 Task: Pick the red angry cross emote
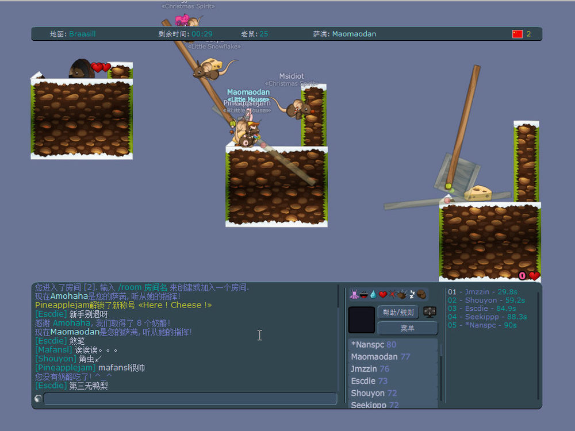(392, 294)
